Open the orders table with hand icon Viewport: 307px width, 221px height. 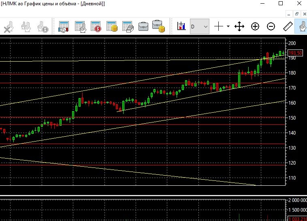(x=81, y=27)
